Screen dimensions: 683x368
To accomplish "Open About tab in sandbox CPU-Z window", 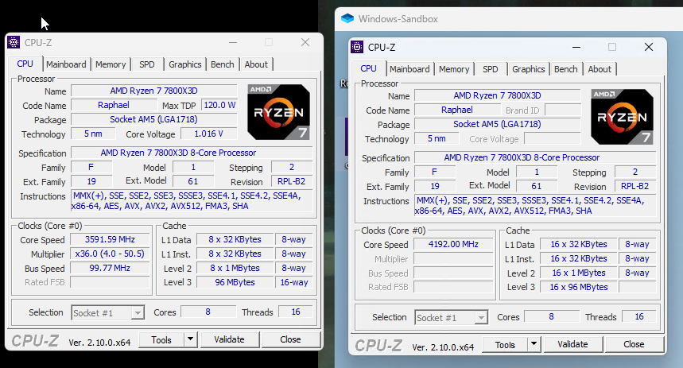I will tap(600, 69).
